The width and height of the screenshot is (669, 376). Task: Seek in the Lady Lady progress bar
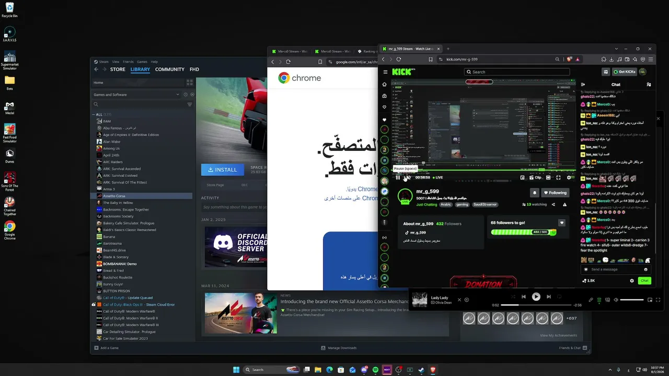tap(536, 305)
